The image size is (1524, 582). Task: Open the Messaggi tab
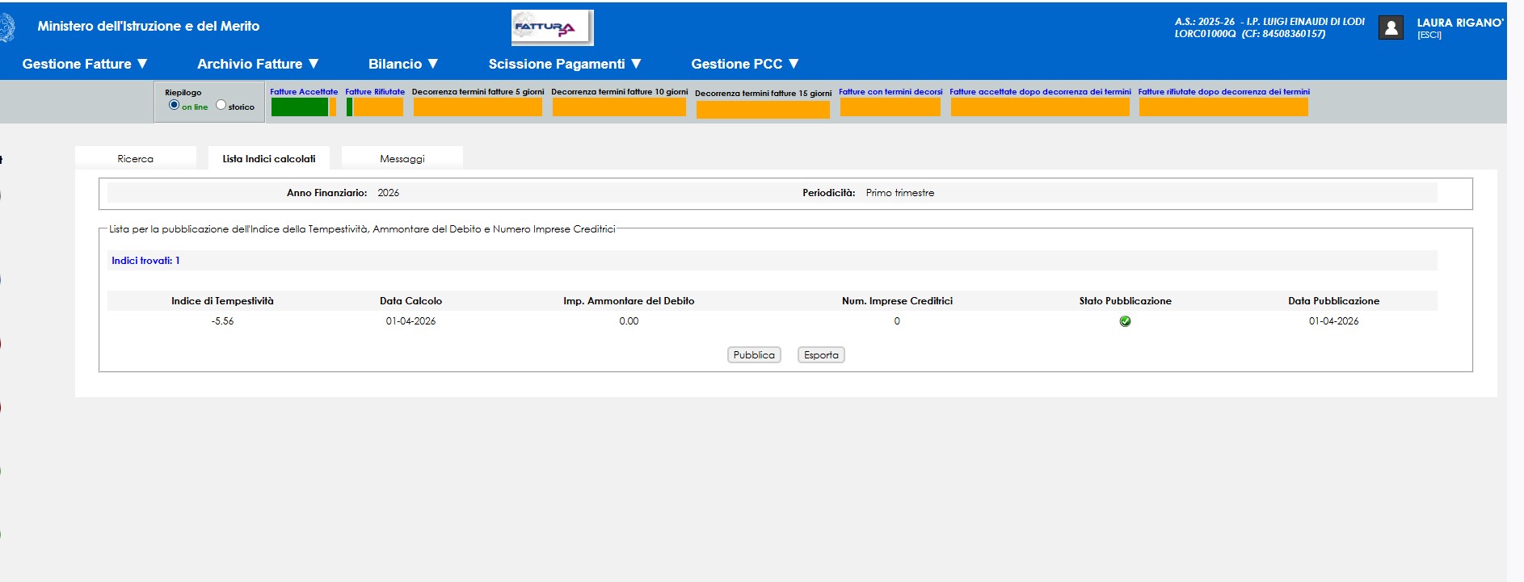402,158
